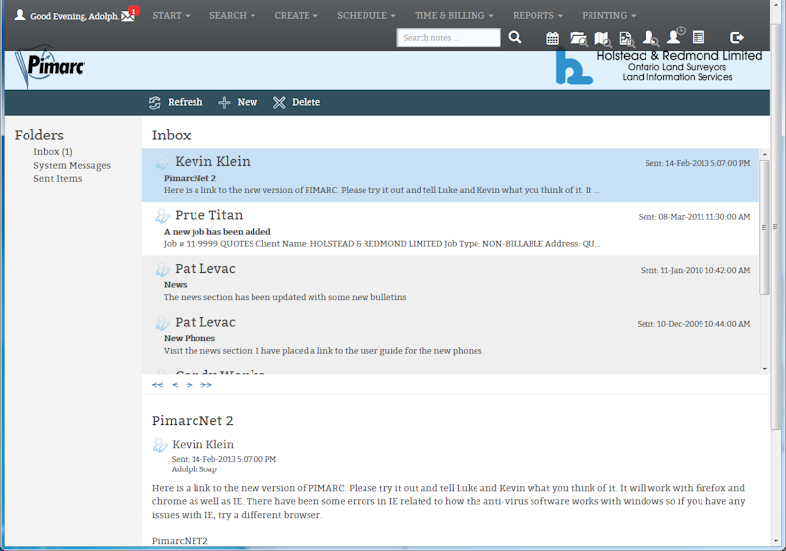786x551 pixels.
Task: Go to previous page with < link
Action: [x=175, y=385]
